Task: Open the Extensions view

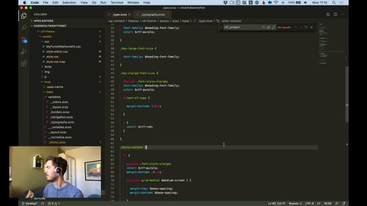Action: [24, 64]
